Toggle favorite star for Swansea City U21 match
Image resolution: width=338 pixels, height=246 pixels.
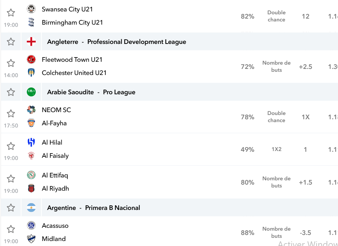coord(11,13)
